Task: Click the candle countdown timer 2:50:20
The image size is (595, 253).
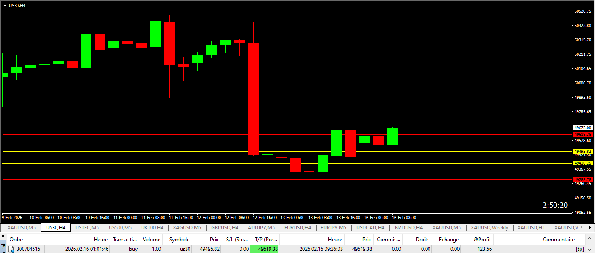Action: click(555, 205)
